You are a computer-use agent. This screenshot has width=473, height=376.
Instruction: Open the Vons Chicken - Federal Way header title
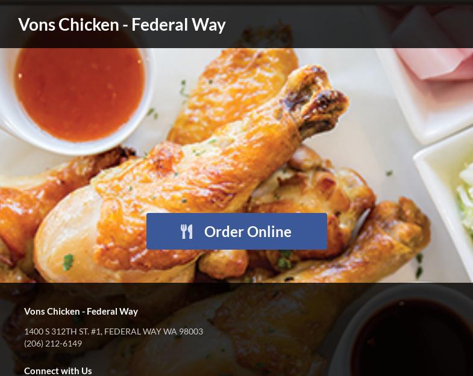pyautogui.click(x=122, y=25)
